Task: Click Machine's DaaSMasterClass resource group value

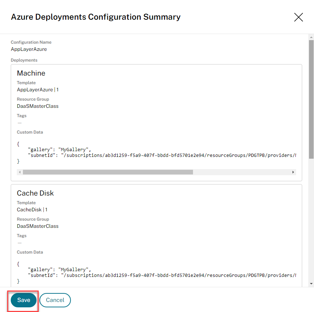Action: click(x=38, y=106)
